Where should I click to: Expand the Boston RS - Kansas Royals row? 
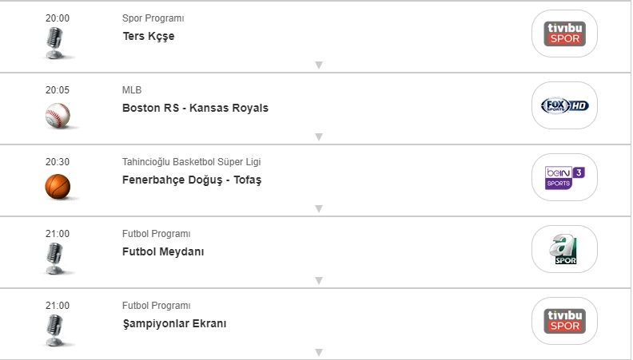[x=318, y=137]
